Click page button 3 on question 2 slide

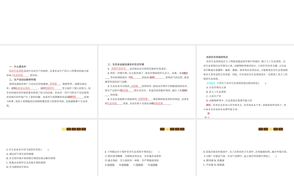(172, 129)
